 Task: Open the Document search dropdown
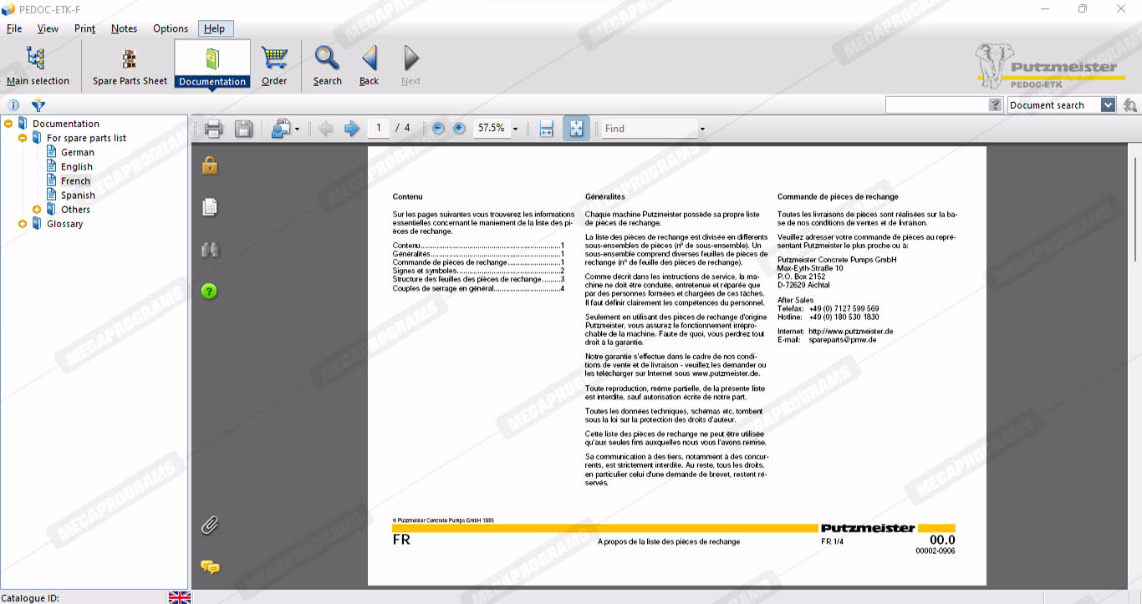[1108, 105]
